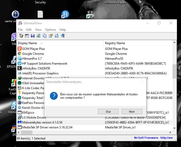Open the KeePass lock desktop shortcut
This screenshot has width=181, height=147.
pos(15,14)
